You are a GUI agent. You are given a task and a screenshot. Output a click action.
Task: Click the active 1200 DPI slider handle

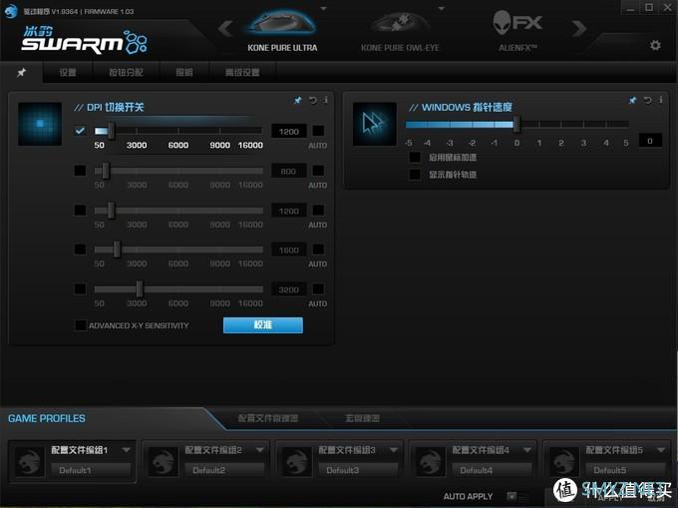pyautogui.click(x=111, y=131)
